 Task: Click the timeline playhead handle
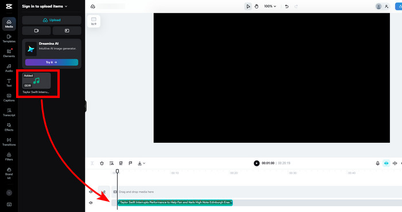[117, 171]
